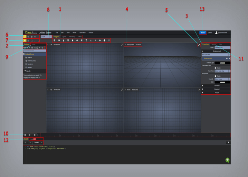The image size is (248, 177).
Task: Enable the Environment Map checkbox
Action: pyautogui.click(x=215, y=68)
